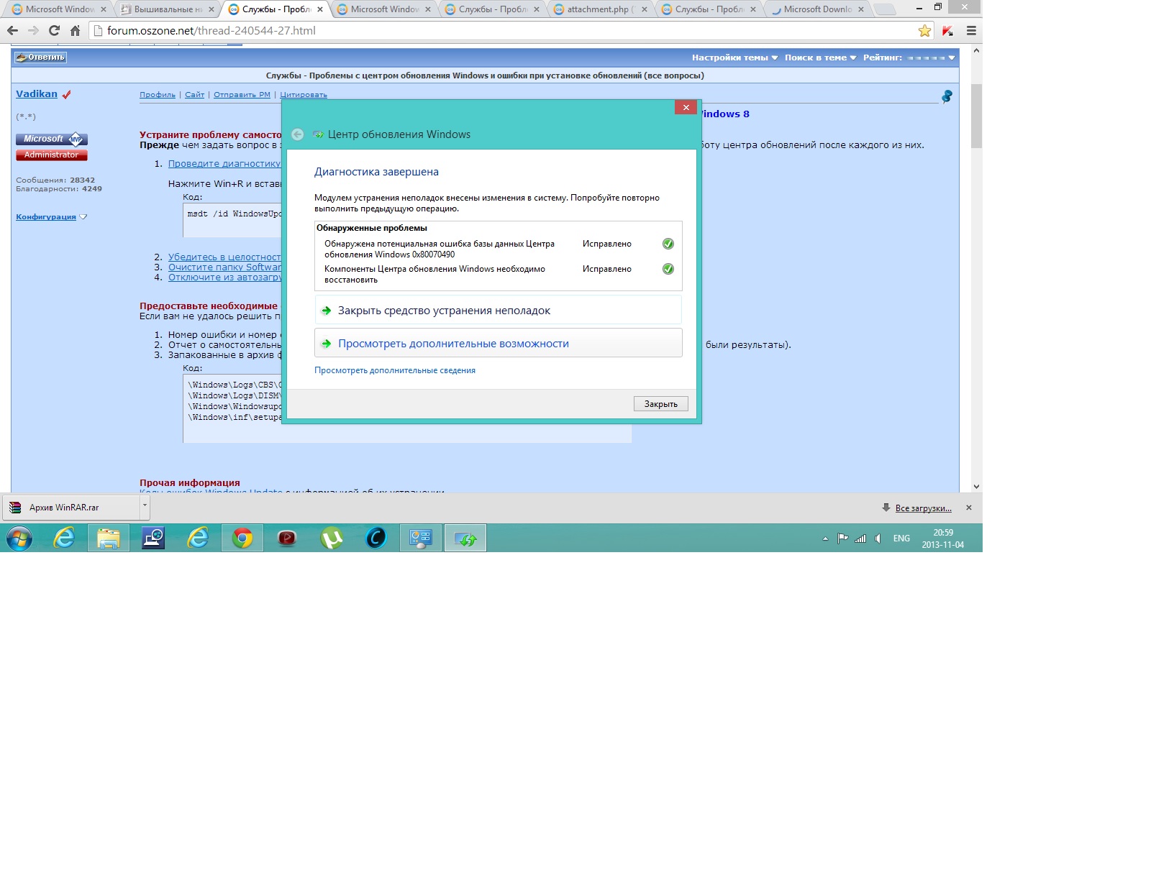1174x880 pixels.
Task: Open the Профиль link
Action: click(x=158, y=95)
